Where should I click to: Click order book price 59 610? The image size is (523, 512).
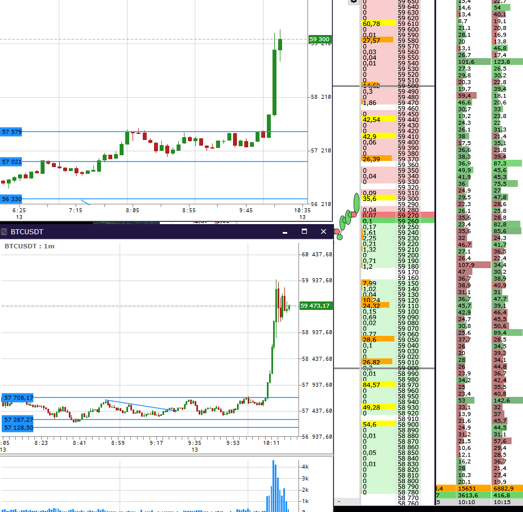[x=408, y=24]
